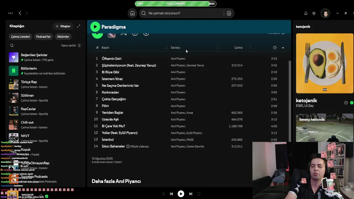The width and height of the screenshot is (354, 199).
Task: Open Beğenilen Şarkılar heart cover
Action: tap(14, 57)
